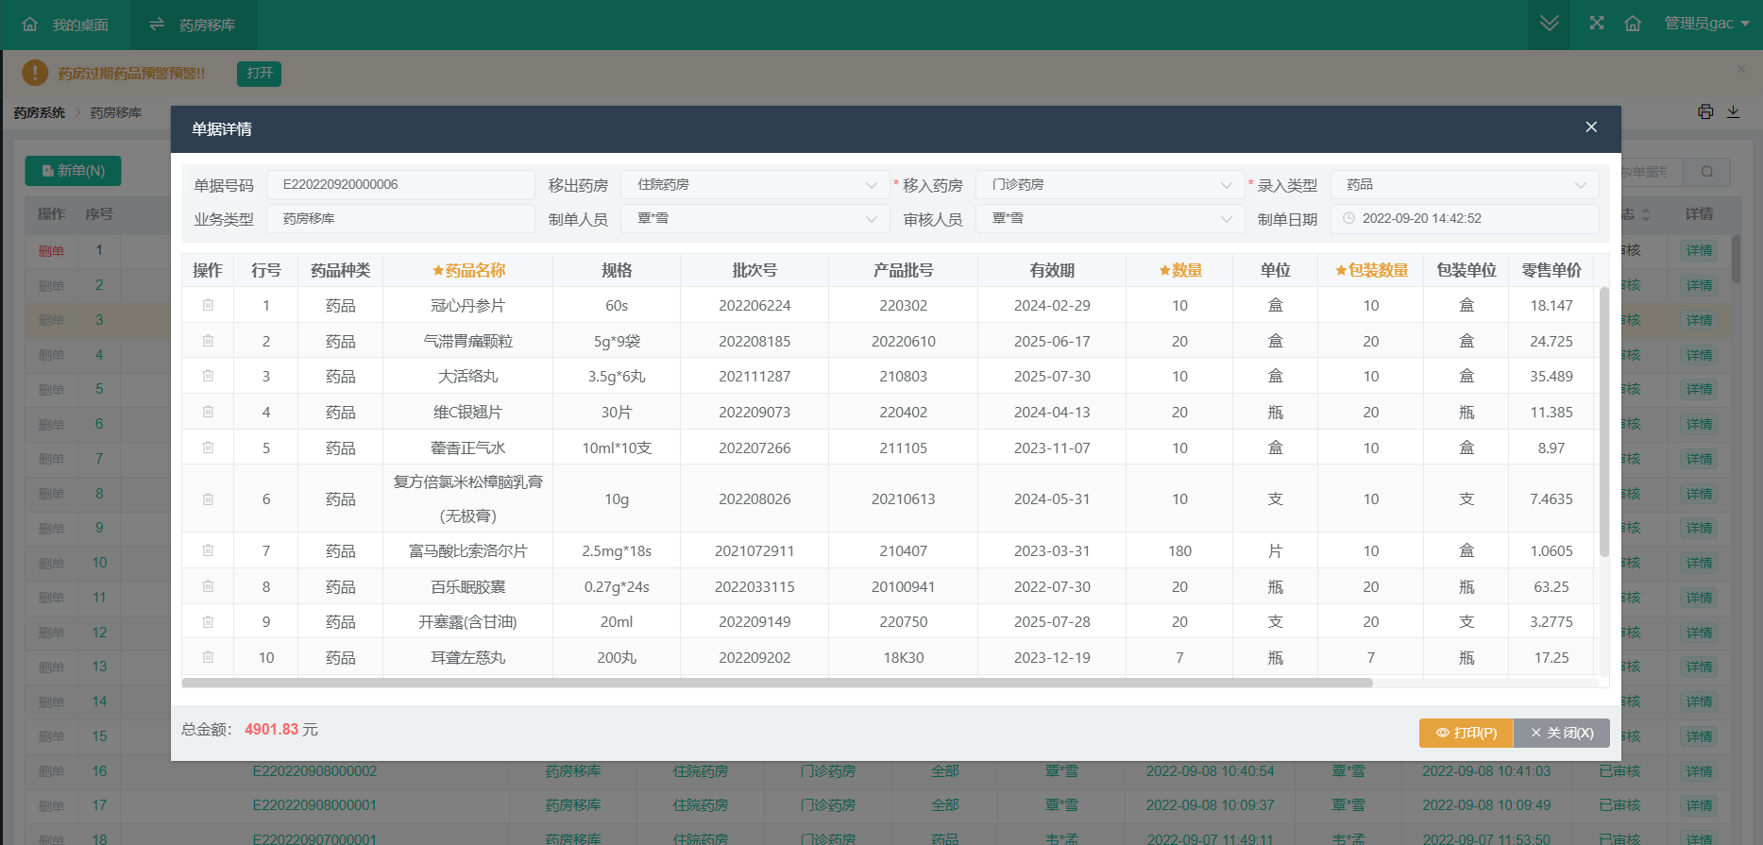Click clock icon in 制单日期 field

tap(1348, 218)
